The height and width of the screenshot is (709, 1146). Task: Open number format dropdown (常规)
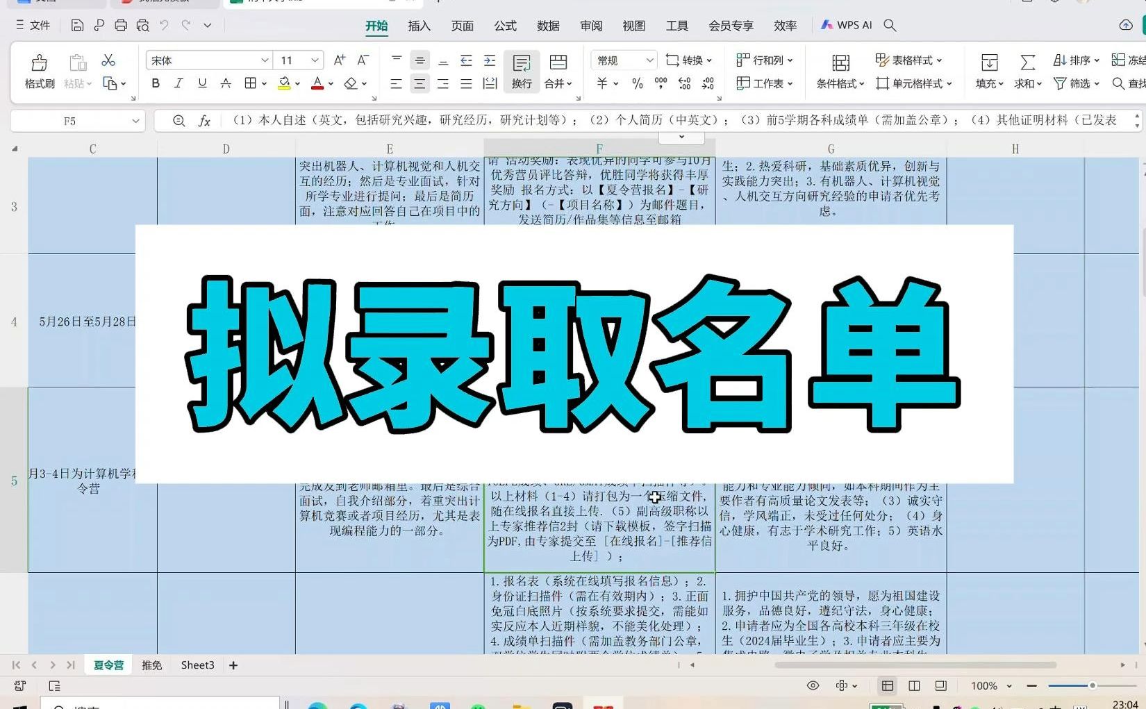(x=649, y=60)
